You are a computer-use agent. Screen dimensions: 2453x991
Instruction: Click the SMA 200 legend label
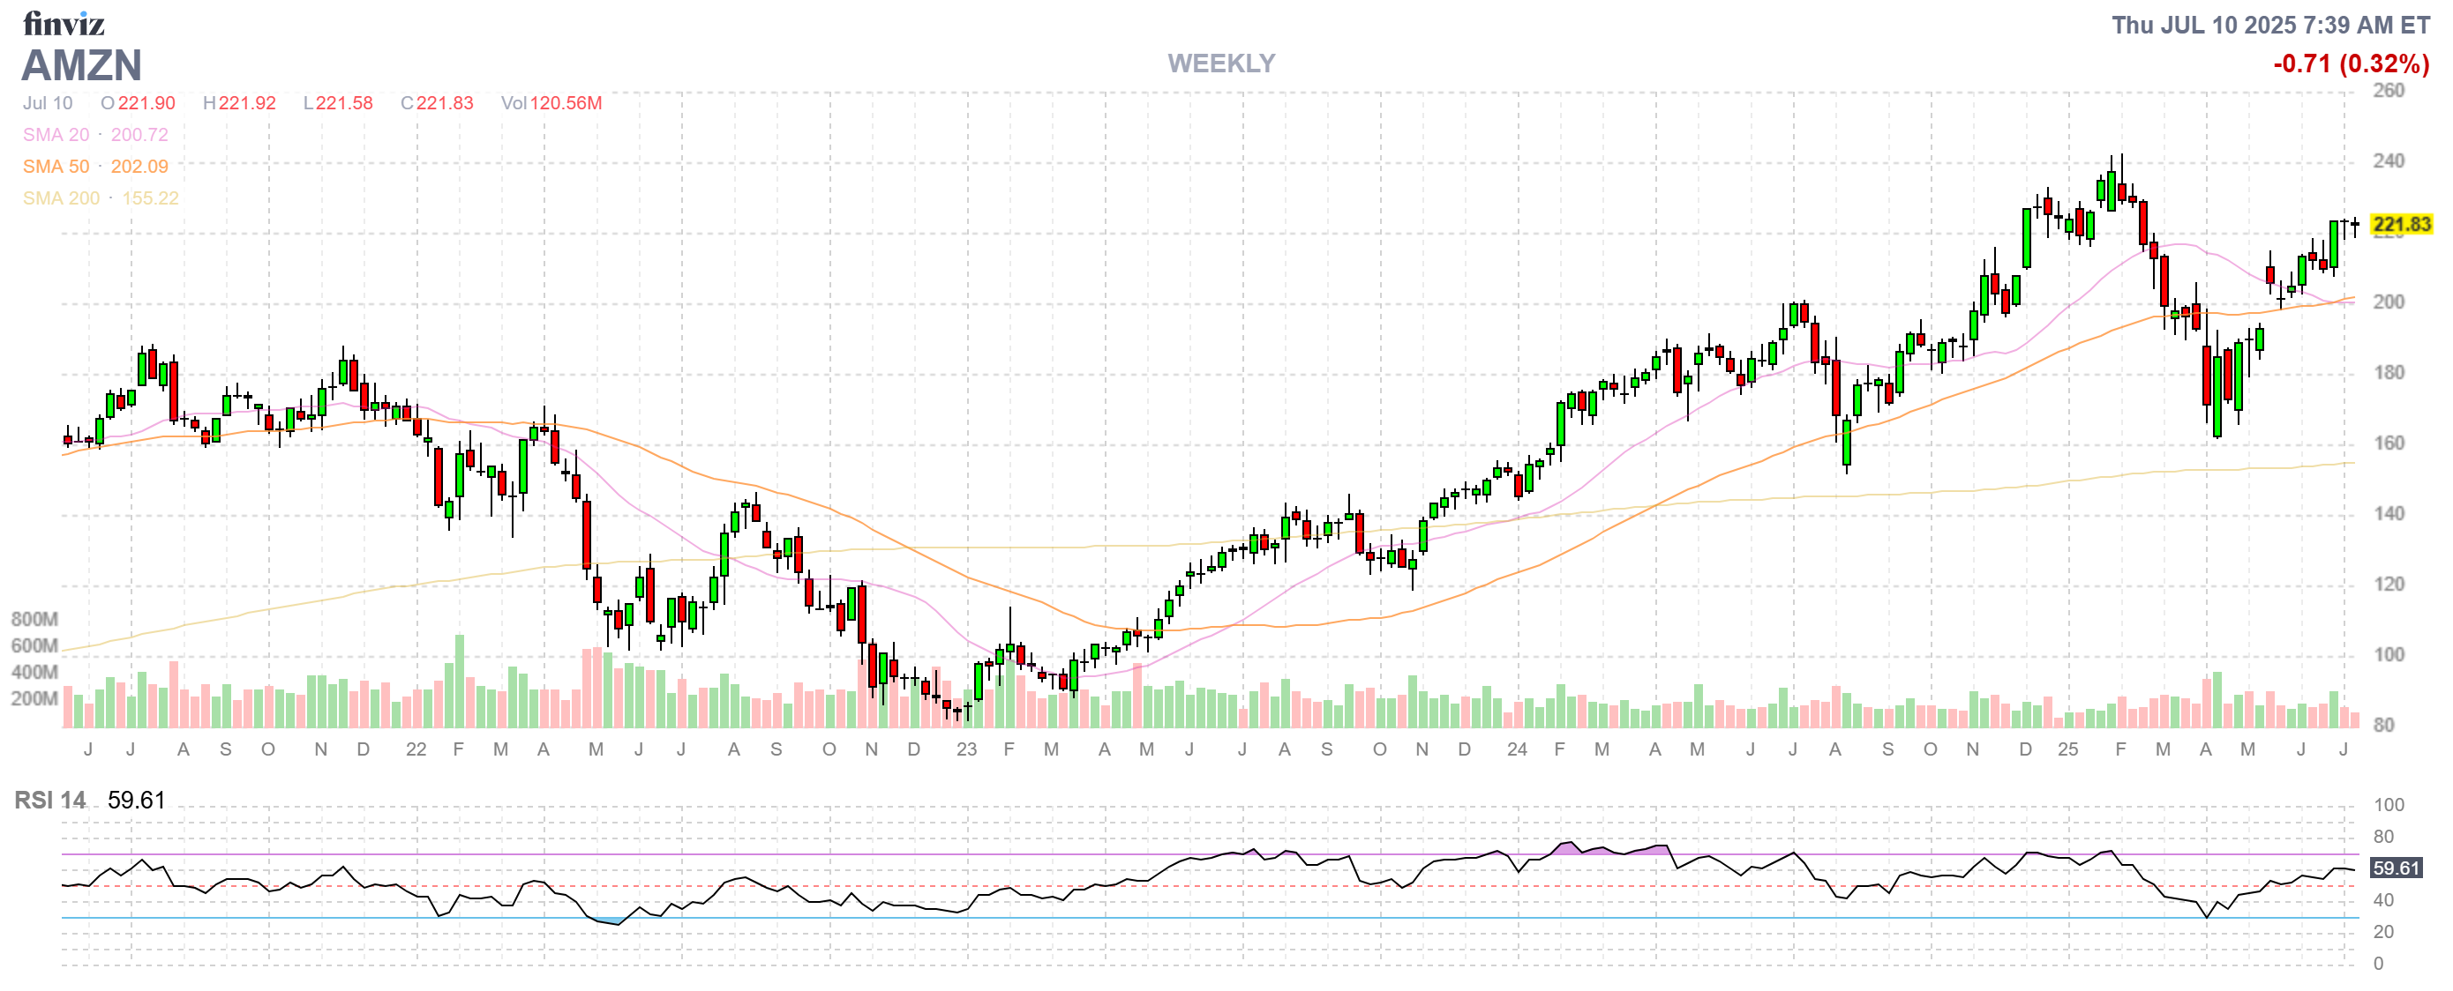[x=61, y=197]
